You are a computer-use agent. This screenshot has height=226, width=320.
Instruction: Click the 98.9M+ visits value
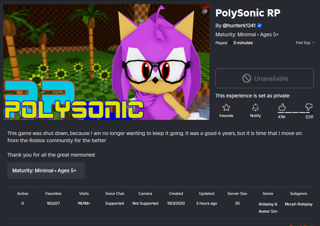click(84, 203)
